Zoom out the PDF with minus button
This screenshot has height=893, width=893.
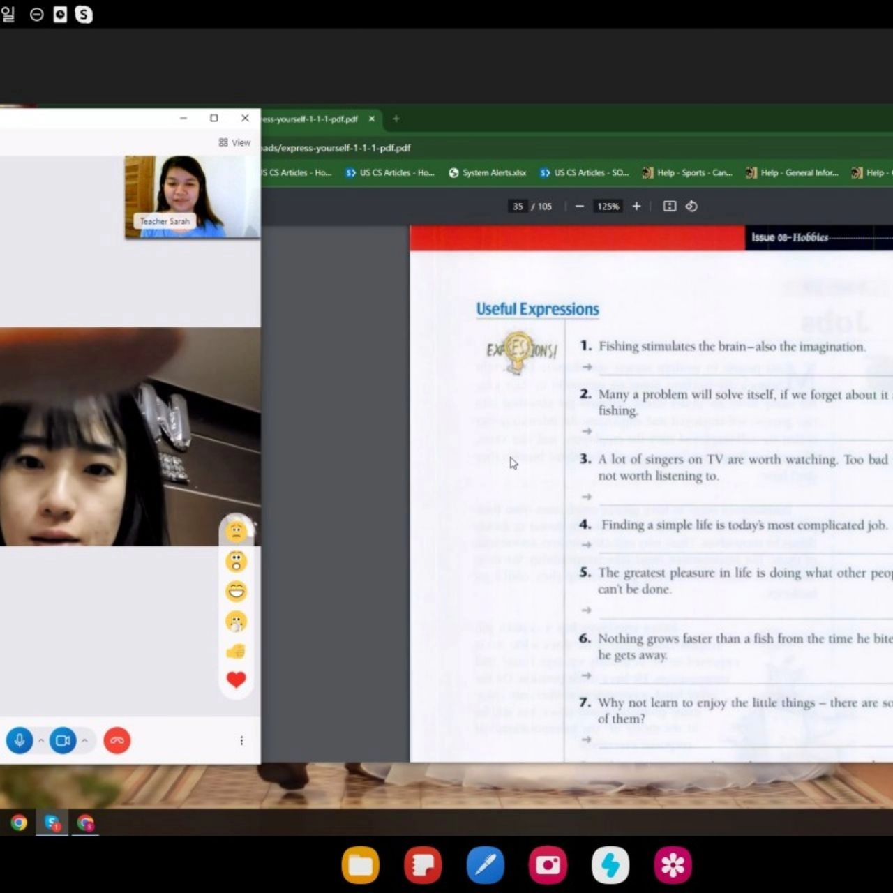click(579, 206)
